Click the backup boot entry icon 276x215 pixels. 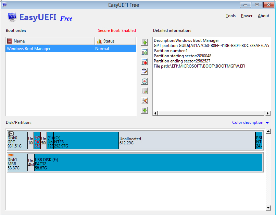click(145, 91)
